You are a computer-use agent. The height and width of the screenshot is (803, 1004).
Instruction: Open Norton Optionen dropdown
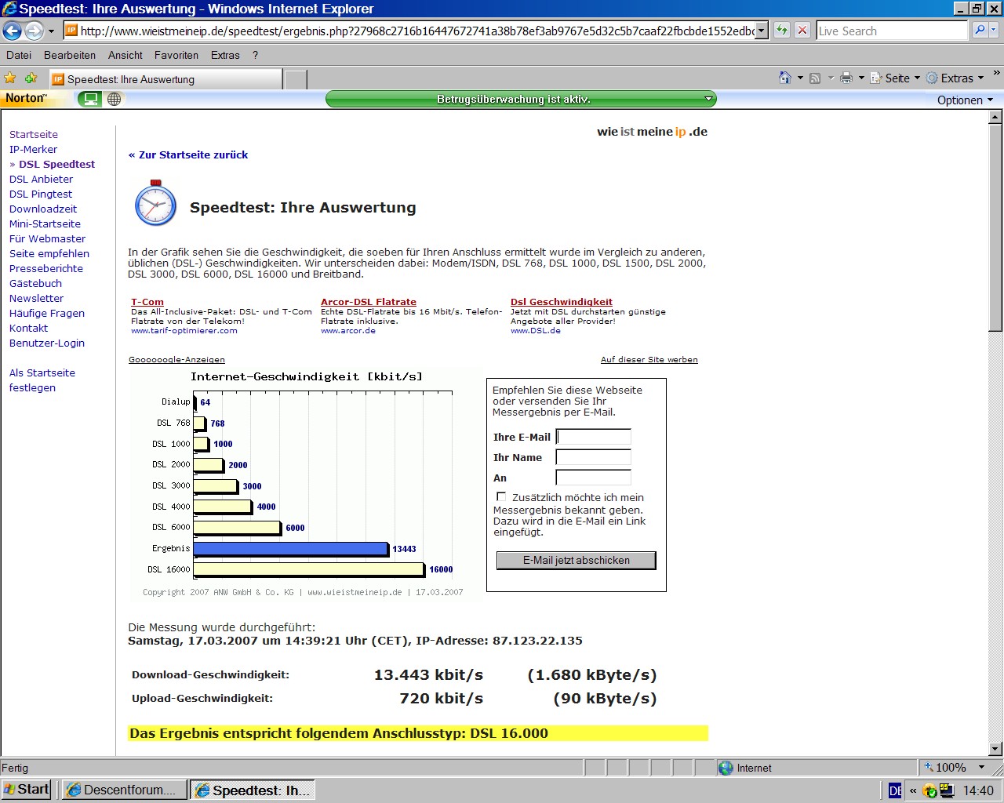(x=965, y=100)
